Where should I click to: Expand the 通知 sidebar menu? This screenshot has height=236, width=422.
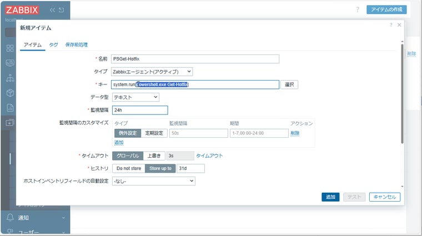tap(35, 218)
